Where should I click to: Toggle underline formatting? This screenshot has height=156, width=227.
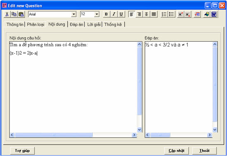click(x=121, y=14)
